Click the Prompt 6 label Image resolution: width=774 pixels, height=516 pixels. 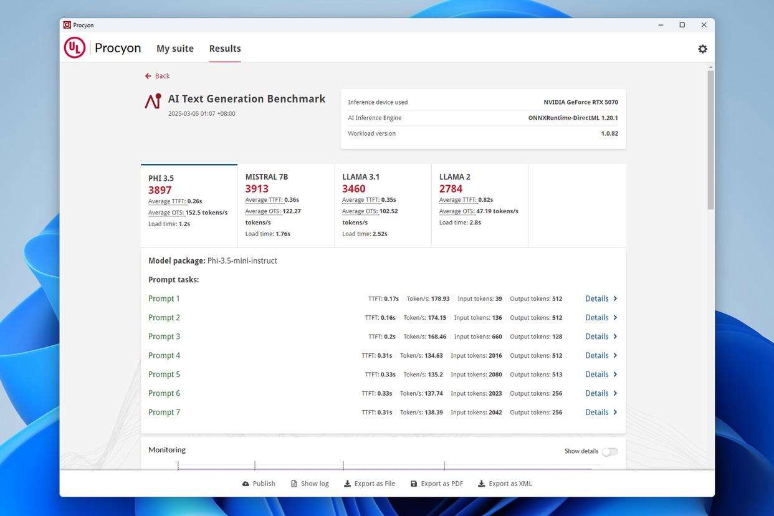(164, 393)
